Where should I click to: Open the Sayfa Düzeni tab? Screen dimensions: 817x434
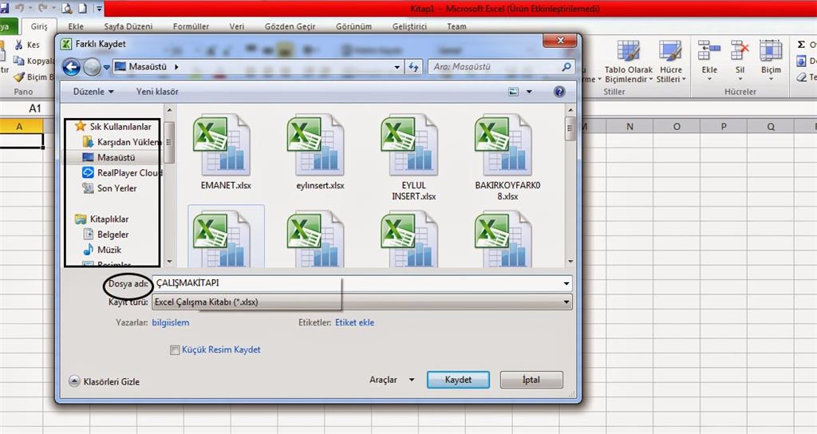128,26
